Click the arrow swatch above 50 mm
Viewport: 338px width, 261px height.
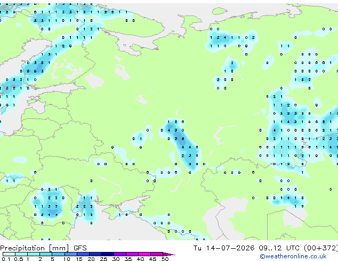pyautogui.click(x=169, y=254)
